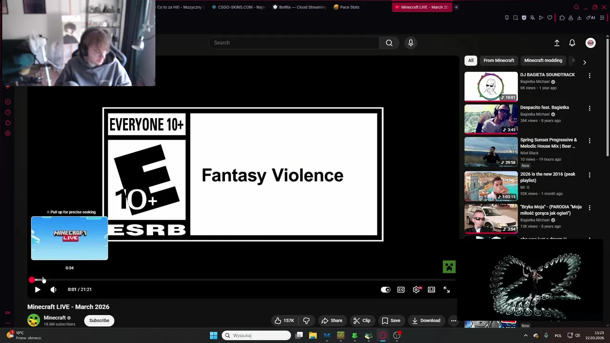Open browser extensions cube
610x343 pixels.
(562, 18)
